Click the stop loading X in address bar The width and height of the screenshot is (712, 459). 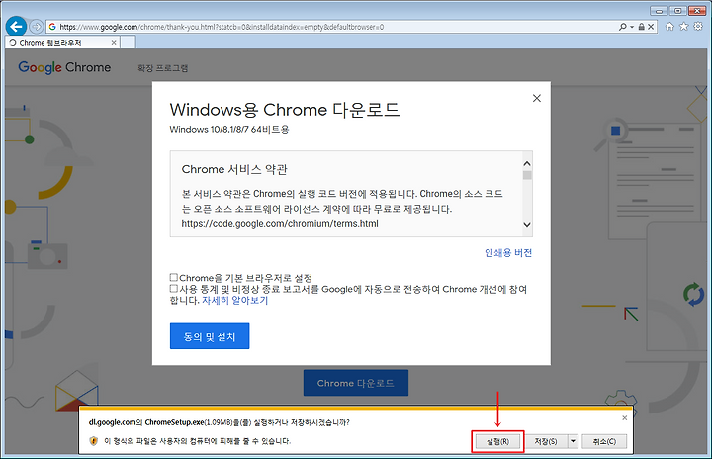(x=651, y=27)
